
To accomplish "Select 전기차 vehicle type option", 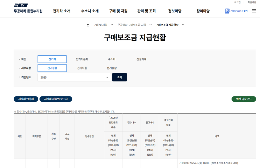I will click(52, 59).
